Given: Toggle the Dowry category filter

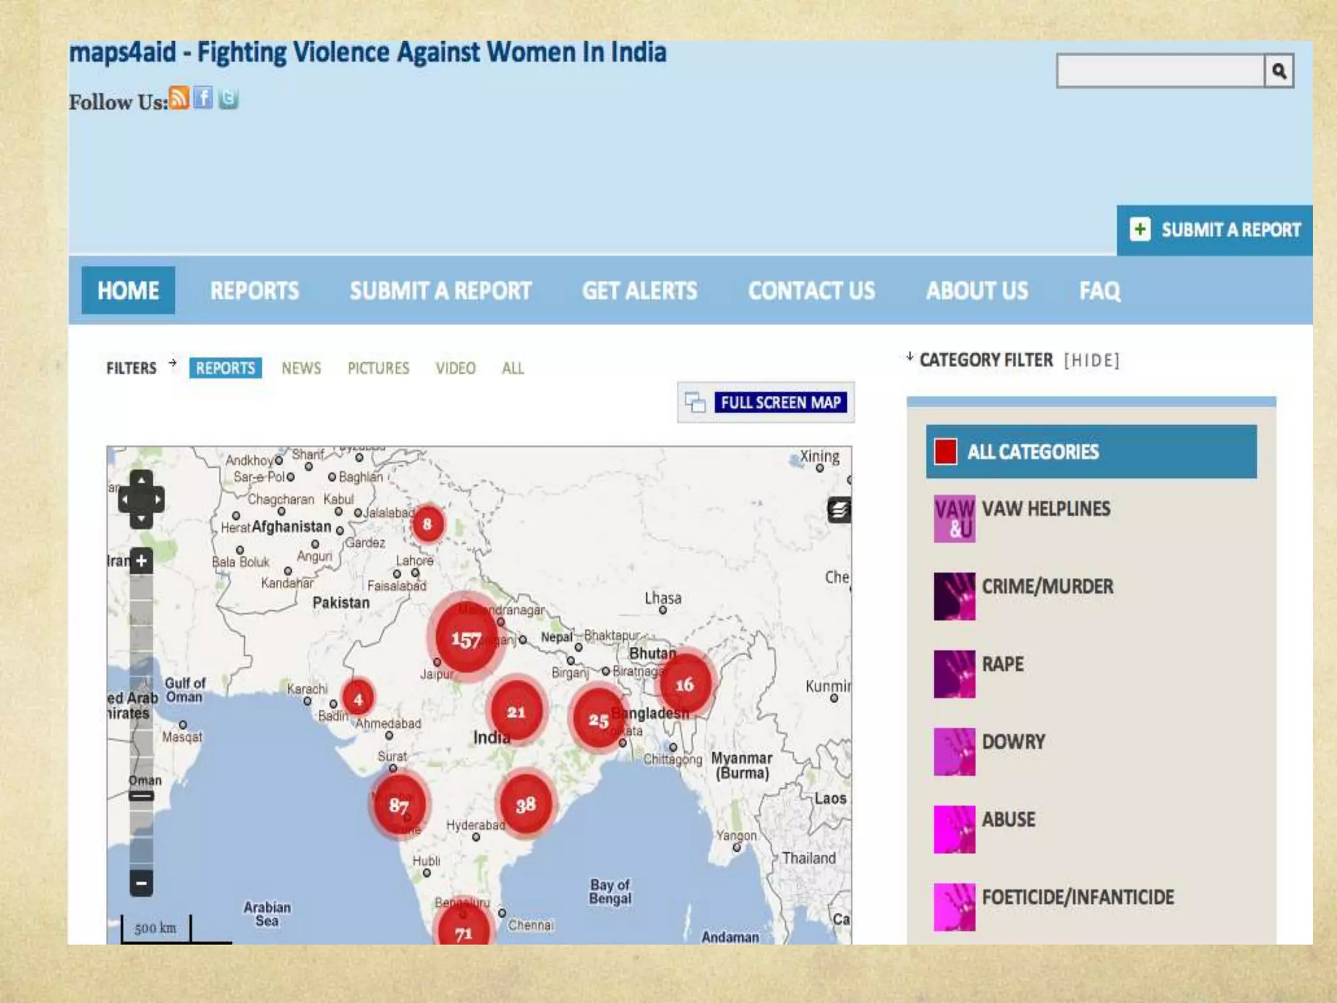Looking at the screenshot, I should coord(1013,742).
